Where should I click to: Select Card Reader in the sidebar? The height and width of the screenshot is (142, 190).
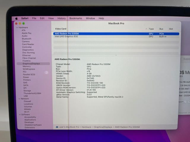click(28, 44)
